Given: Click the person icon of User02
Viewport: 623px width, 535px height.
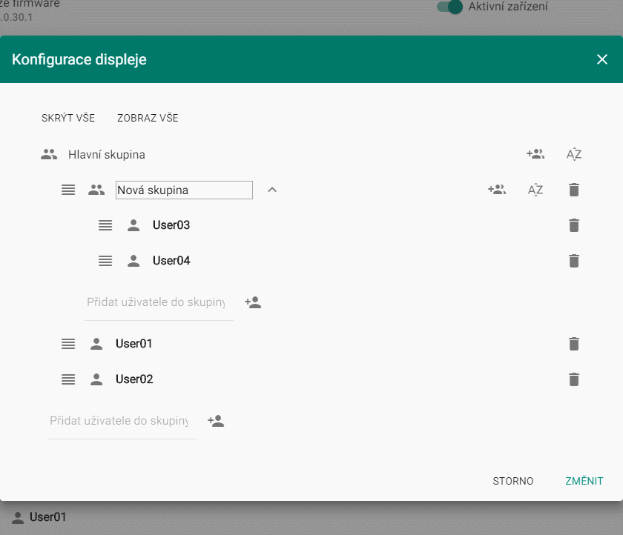Looking at the screenshot, I should [96, 379].
